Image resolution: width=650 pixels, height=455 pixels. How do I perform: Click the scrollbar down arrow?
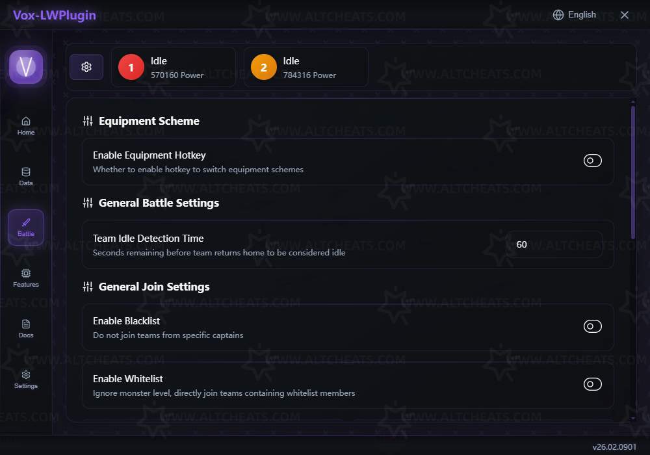pos(633,418)
